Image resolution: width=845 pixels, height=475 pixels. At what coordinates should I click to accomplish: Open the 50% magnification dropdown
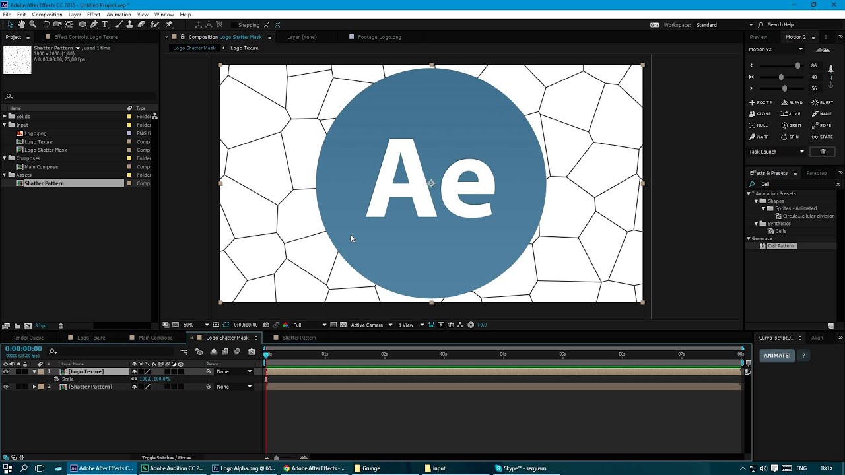197,325
